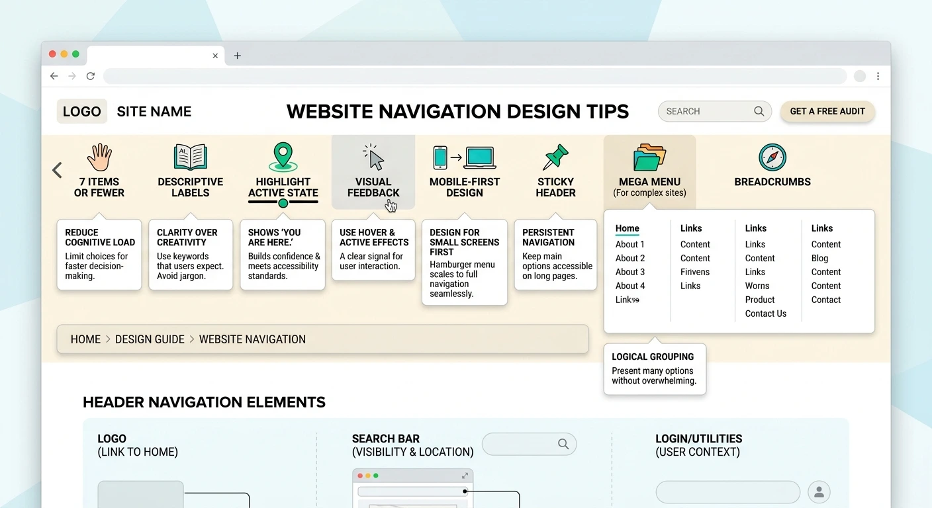The image size is (932, 508).
Task: Select the Breadcrumbs nav item label
Action: point(772,182)
